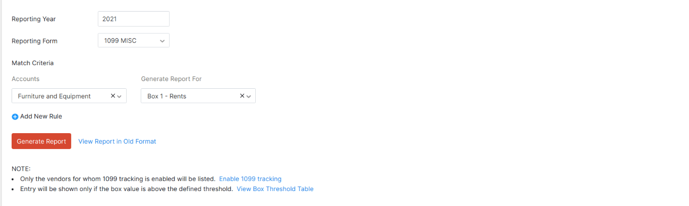Expand the Box 1 - Rents chevron arrow
Screen dimensions: 689x206
(x=249, y=96)
